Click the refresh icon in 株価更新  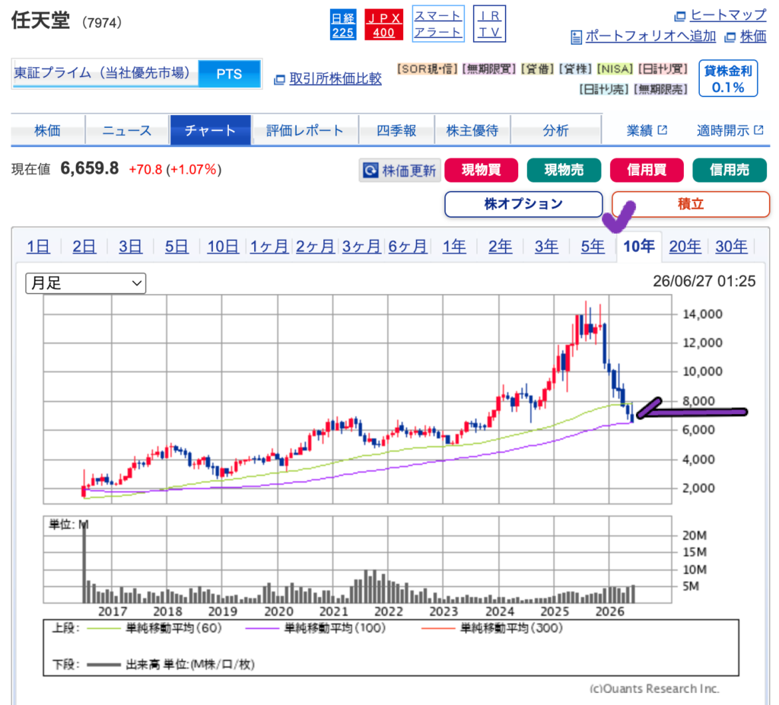point(370,171)
